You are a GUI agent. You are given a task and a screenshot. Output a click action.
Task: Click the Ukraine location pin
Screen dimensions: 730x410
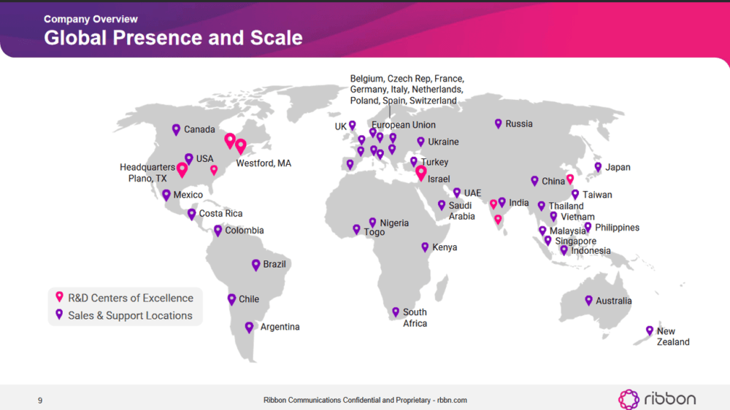tap(420, 142)
